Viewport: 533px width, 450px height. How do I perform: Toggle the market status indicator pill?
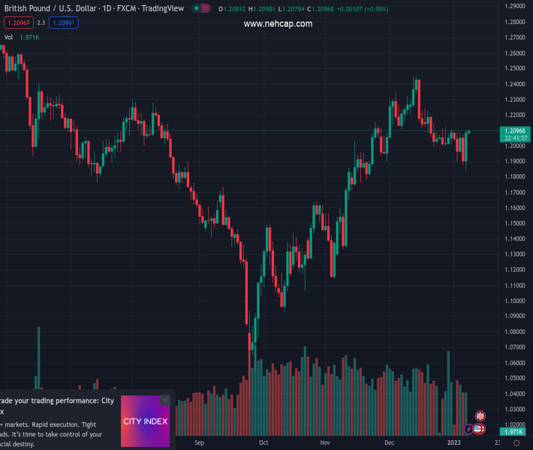pyautogui.click(x=200, y=9)
